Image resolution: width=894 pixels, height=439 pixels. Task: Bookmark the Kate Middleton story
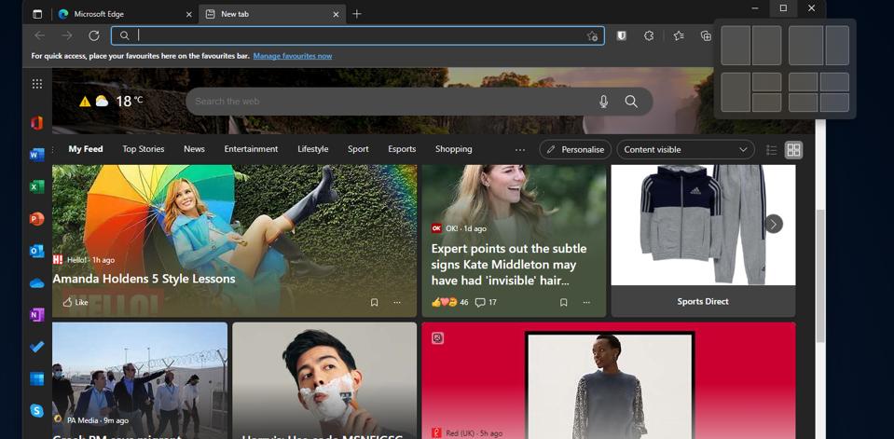tap(564, 302)
